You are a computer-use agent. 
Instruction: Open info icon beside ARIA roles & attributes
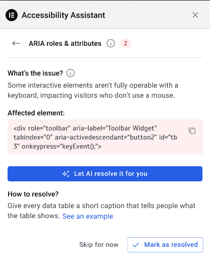pyautogui.click(x=111, y=43)
